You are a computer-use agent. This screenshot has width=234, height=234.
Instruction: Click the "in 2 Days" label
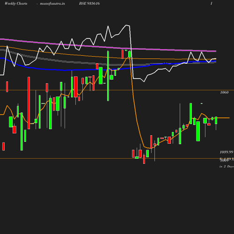pyautogui.click(x=227, y=167)
